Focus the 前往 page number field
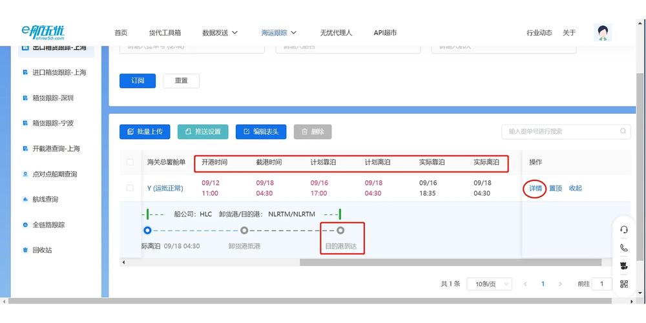The image size is (646, 323). [601, 284]
